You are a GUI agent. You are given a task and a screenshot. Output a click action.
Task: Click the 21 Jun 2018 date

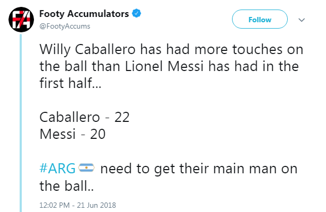pos(98,205)
